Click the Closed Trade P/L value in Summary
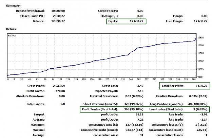Viewport: 212px width, 138px height. (x=59, y=16)
